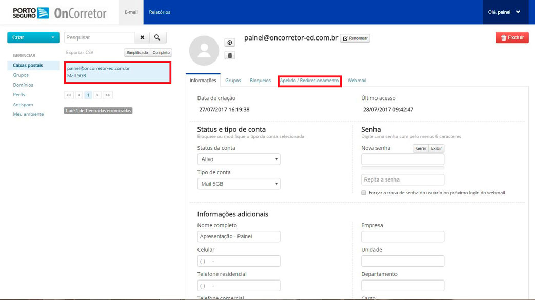Open the Tipo de conta dropdown
535x300 pixels.
point(239,184)
